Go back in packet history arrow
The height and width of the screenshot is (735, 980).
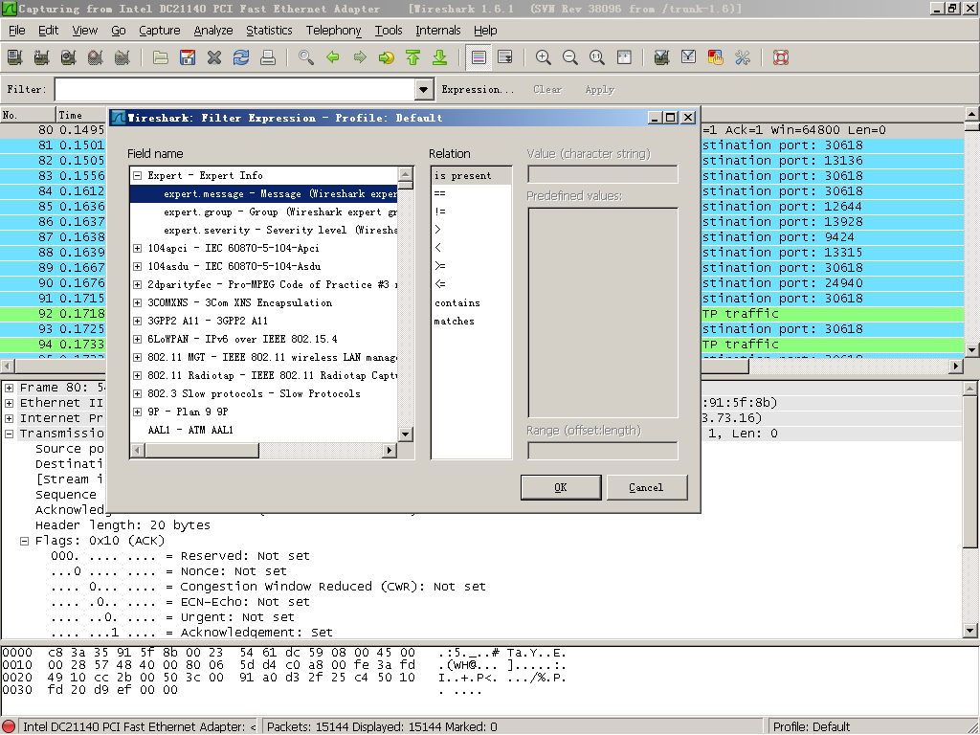333,57
